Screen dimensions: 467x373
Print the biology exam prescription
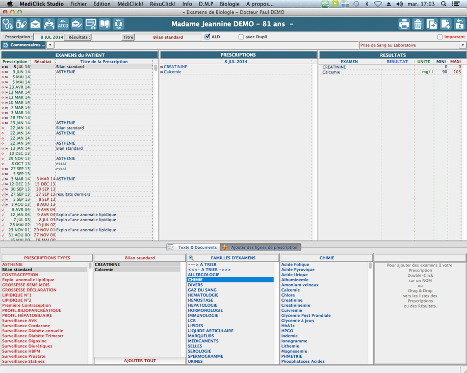pos(404,24)
